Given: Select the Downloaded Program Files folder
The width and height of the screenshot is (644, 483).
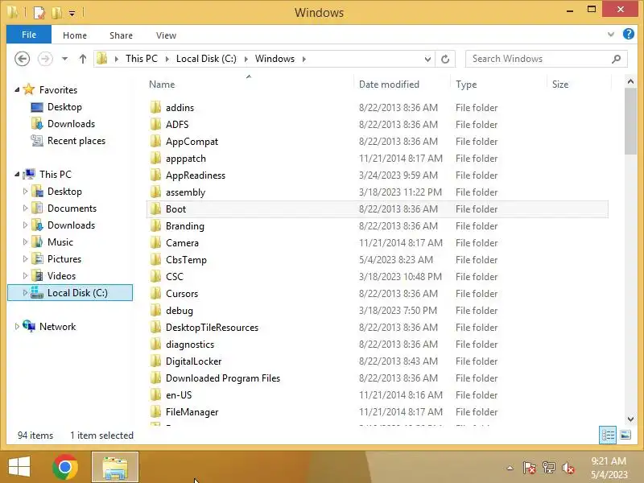Looking at the screenshot, I should point(223,378).
